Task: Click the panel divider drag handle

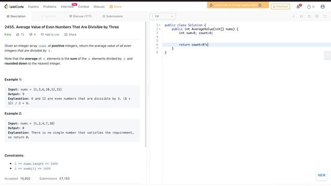Action: (148, 90)
